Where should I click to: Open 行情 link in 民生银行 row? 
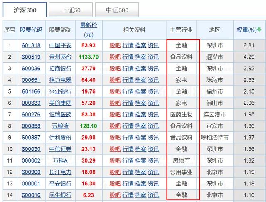tap(128, 195)
